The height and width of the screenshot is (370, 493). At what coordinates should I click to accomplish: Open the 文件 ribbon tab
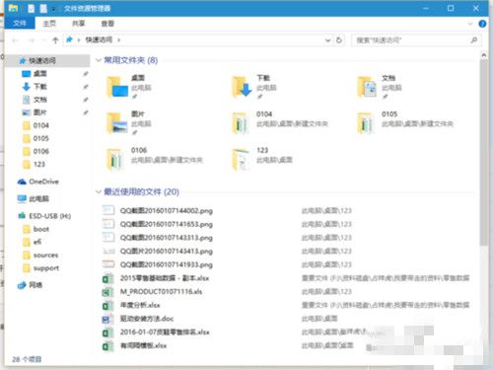pos(20,24)
